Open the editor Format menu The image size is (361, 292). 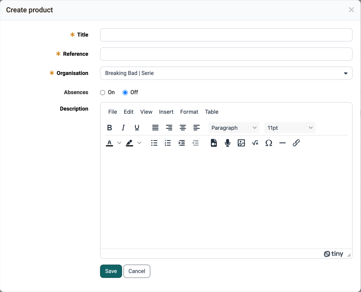189,112
